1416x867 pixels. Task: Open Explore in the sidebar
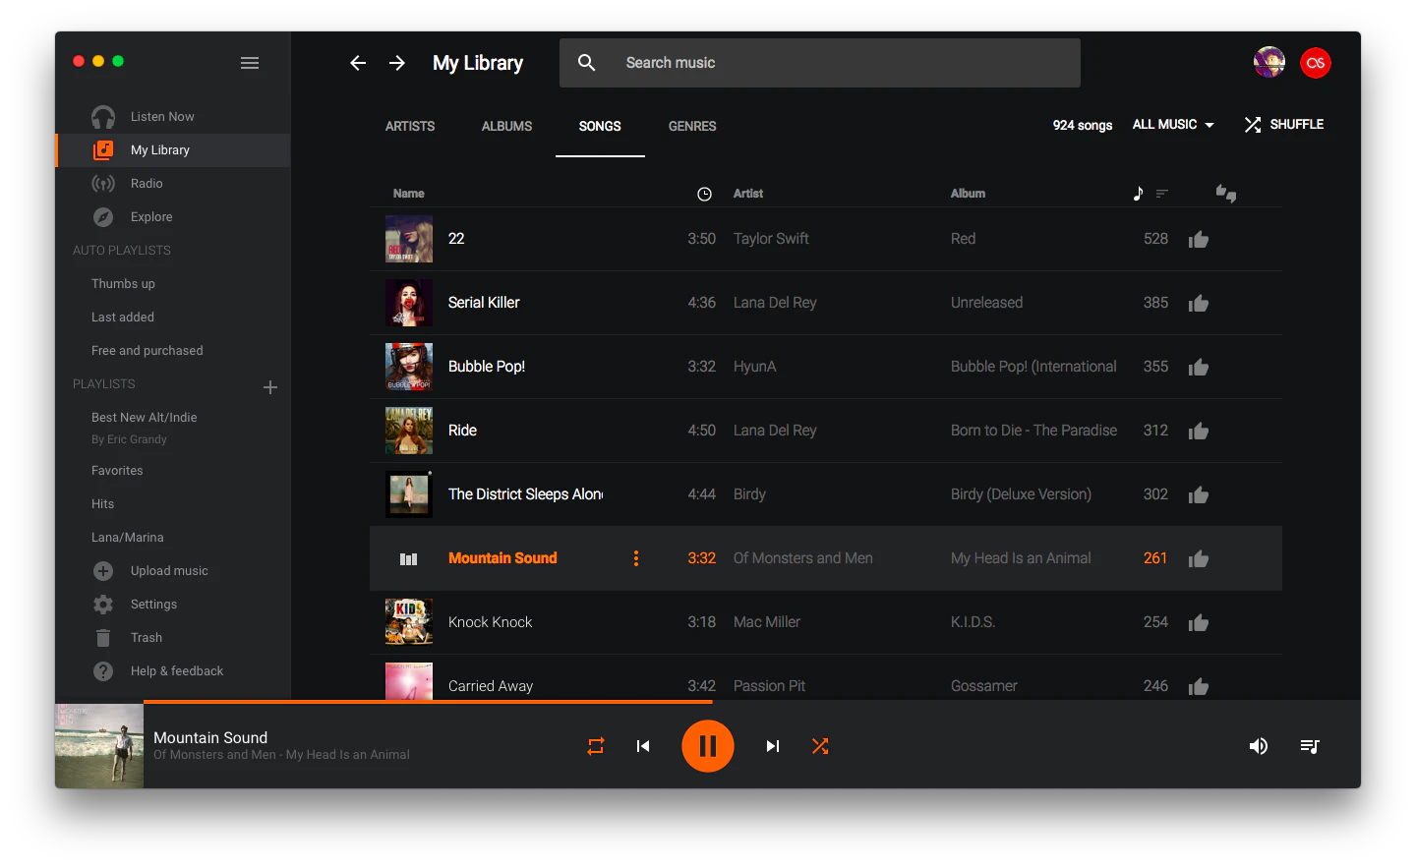coord(173,217)
